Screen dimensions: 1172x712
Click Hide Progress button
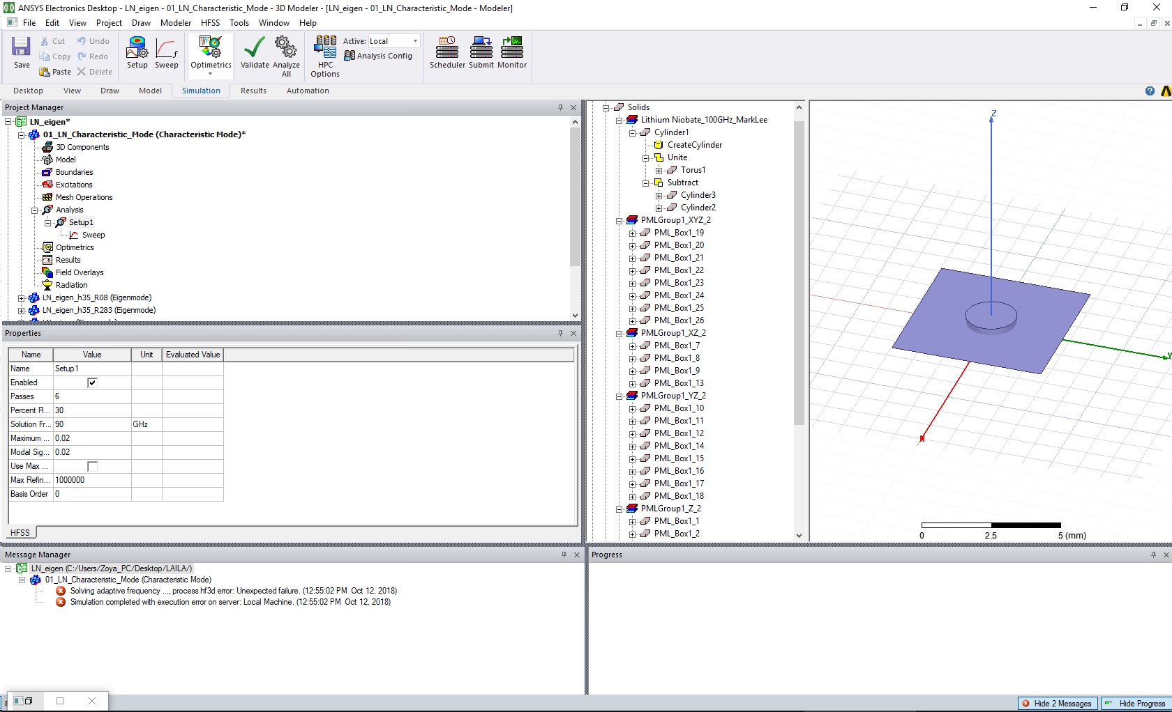tap(1136, 704)
